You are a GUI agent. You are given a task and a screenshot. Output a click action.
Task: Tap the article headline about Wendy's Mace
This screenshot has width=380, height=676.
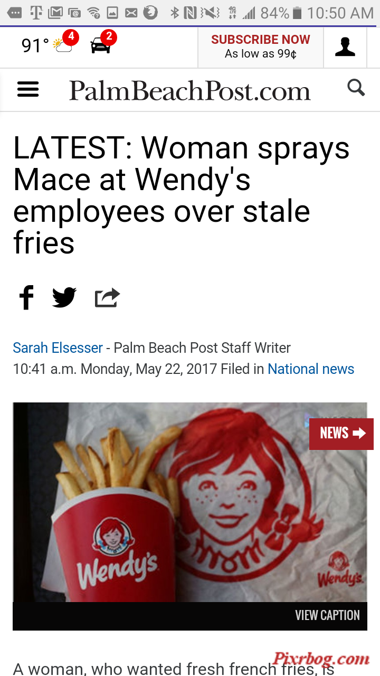[x=182, y=195]
